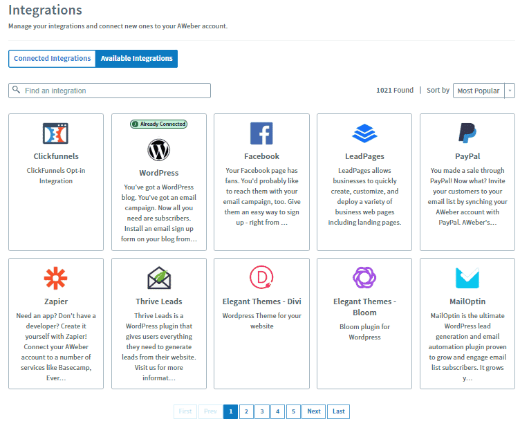Click 'Bloom plugin for Wordpress' description
Image resolution: width=529 pixels, height=428 pixels.
pos(364,332)
